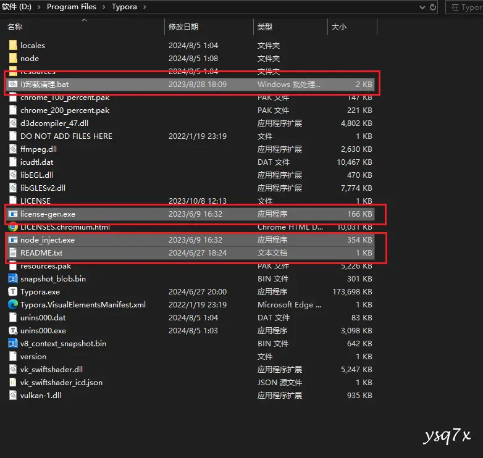Select the 卸载清理.bat batch file icon
The width and height of the screenshot is (483, 458).
(x=13, y=84)
